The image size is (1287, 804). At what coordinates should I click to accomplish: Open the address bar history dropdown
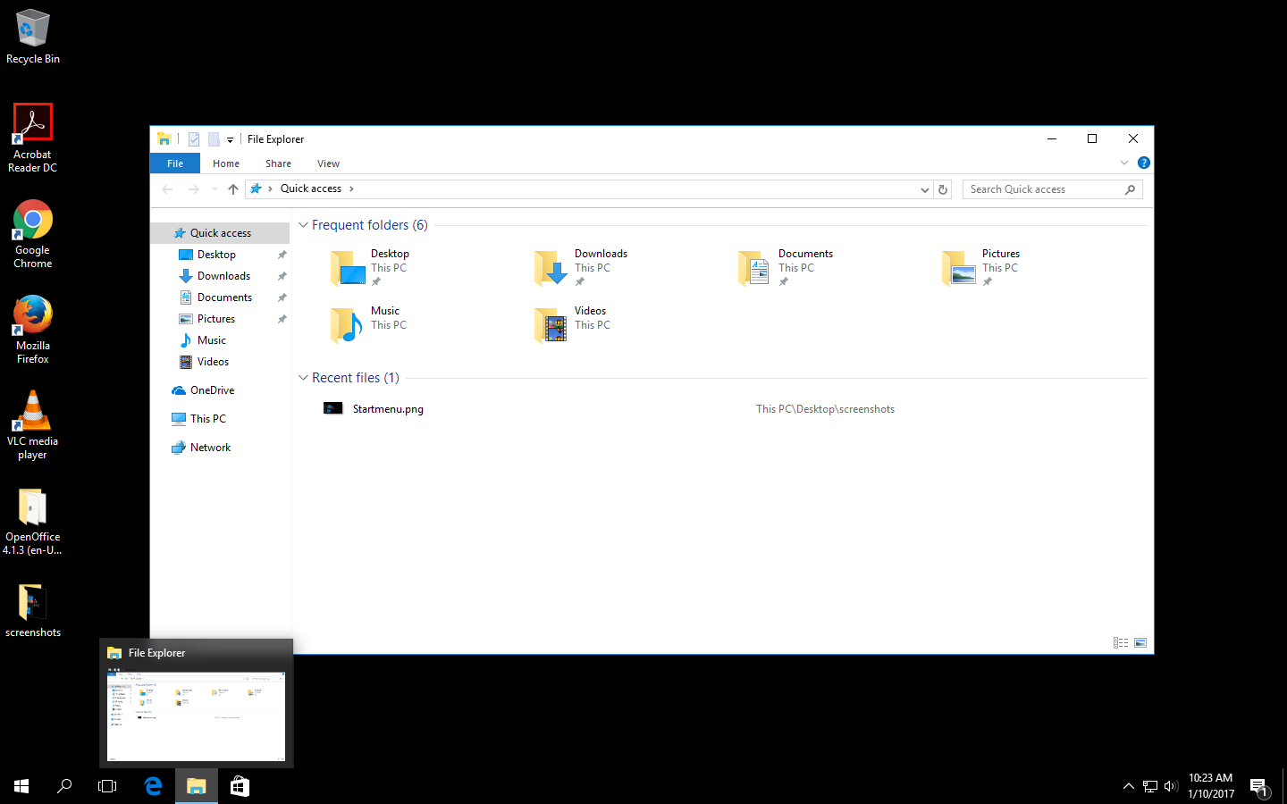pos(924,189)
